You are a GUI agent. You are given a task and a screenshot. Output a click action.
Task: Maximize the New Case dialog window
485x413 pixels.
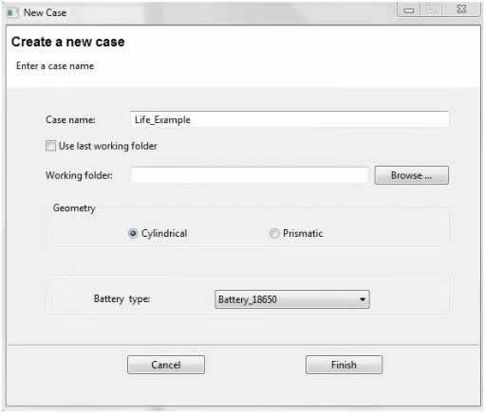click(431, 10)
